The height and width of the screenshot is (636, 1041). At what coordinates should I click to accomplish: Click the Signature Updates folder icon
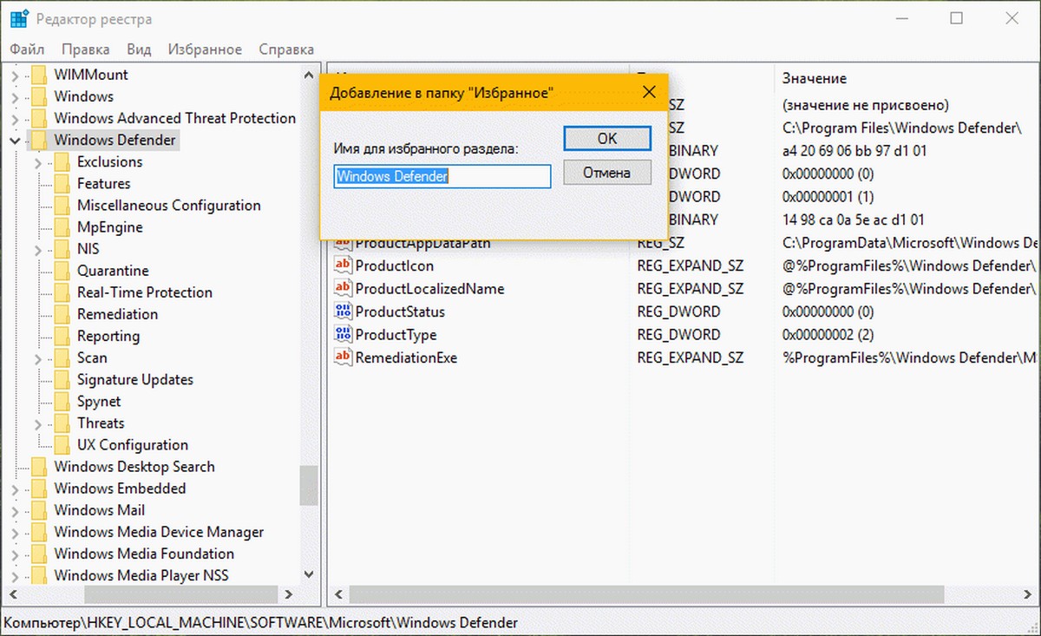coord(61,379)
